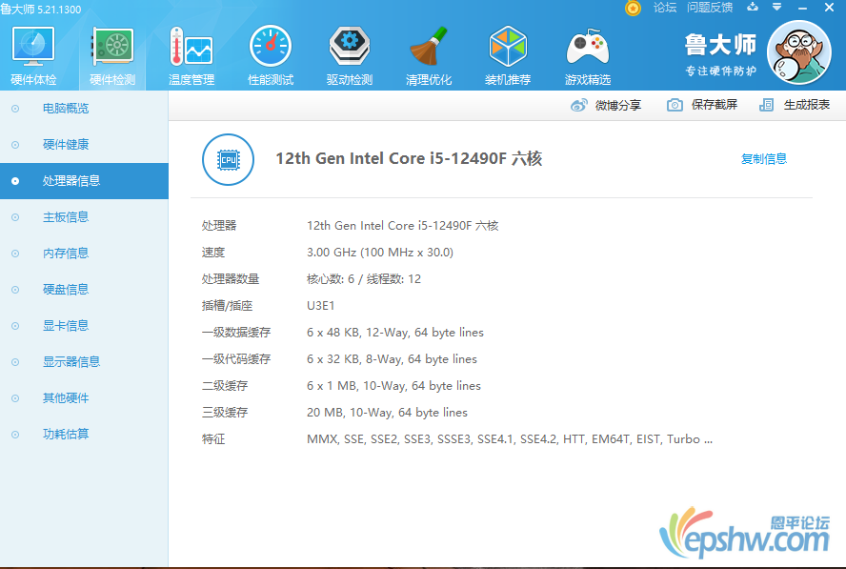This screenshot has width=846, height=569.
Task: Select 处理器信息 in the sidebar
Action: pyautogui.click(x=84, y=181)
